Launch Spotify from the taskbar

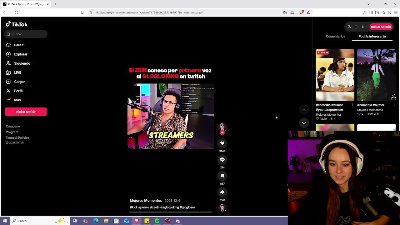157,221
